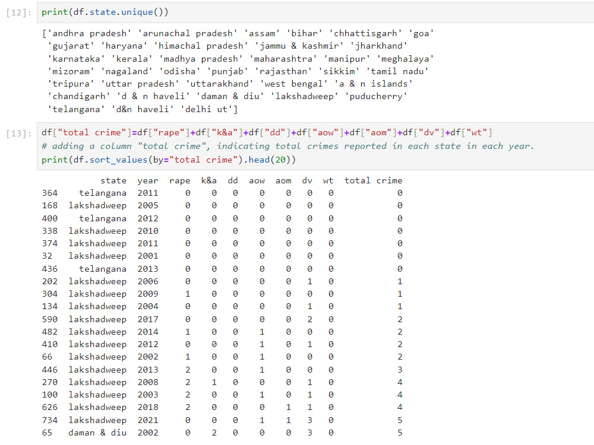This screenshot has height=445, width=594.
Task: Click row index 364 telangana
Action: pyautogui.click(x=50, y=193)
